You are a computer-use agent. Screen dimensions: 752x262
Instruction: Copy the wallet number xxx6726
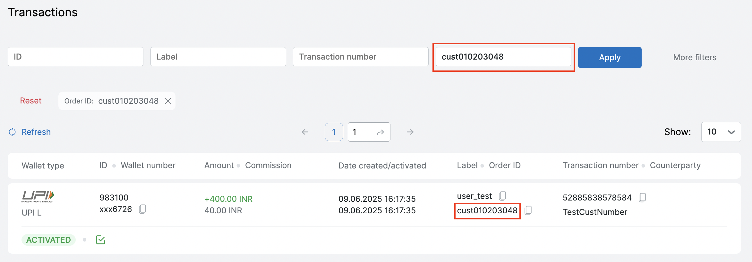pyautogui.click(x=142, y=209)
